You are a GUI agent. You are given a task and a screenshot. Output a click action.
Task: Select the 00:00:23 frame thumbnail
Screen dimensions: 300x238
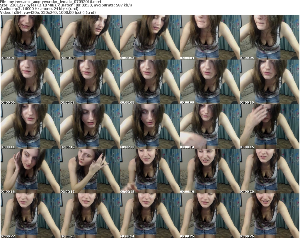(x=90, y=216)
